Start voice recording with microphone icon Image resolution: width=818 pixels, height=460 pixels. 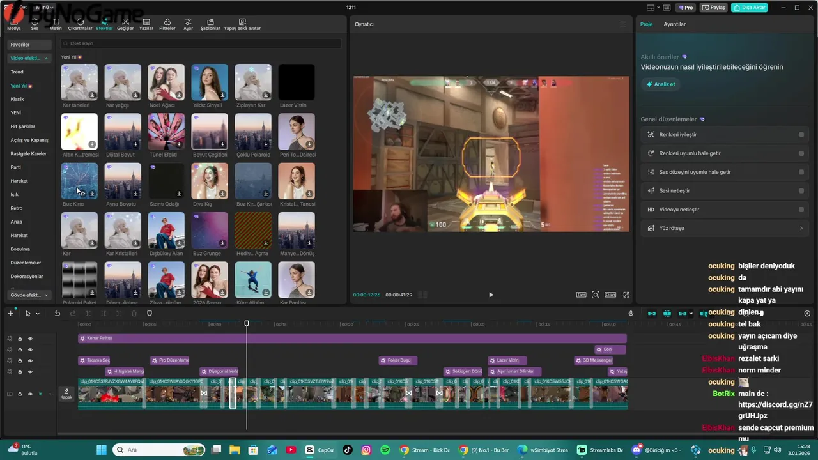tap(631, 314)
